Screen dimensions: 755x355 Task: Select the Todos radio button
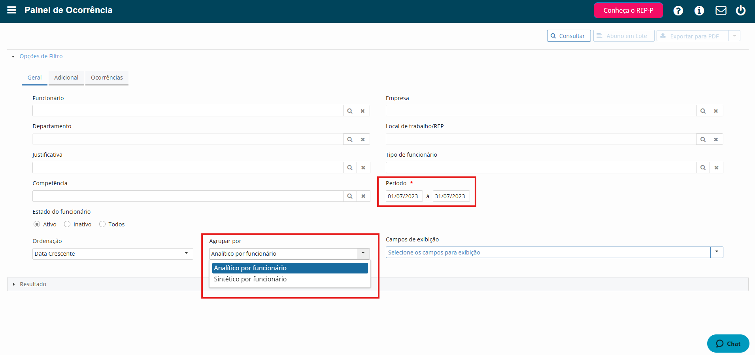102,224
